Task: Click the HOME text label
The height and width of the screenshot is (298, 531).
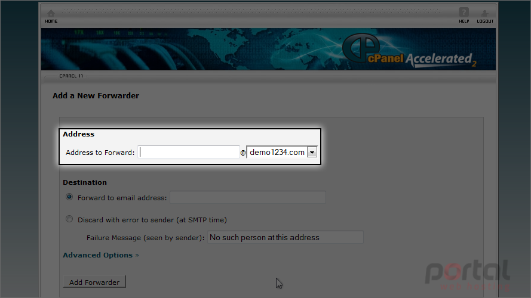Action: [51, 21]
